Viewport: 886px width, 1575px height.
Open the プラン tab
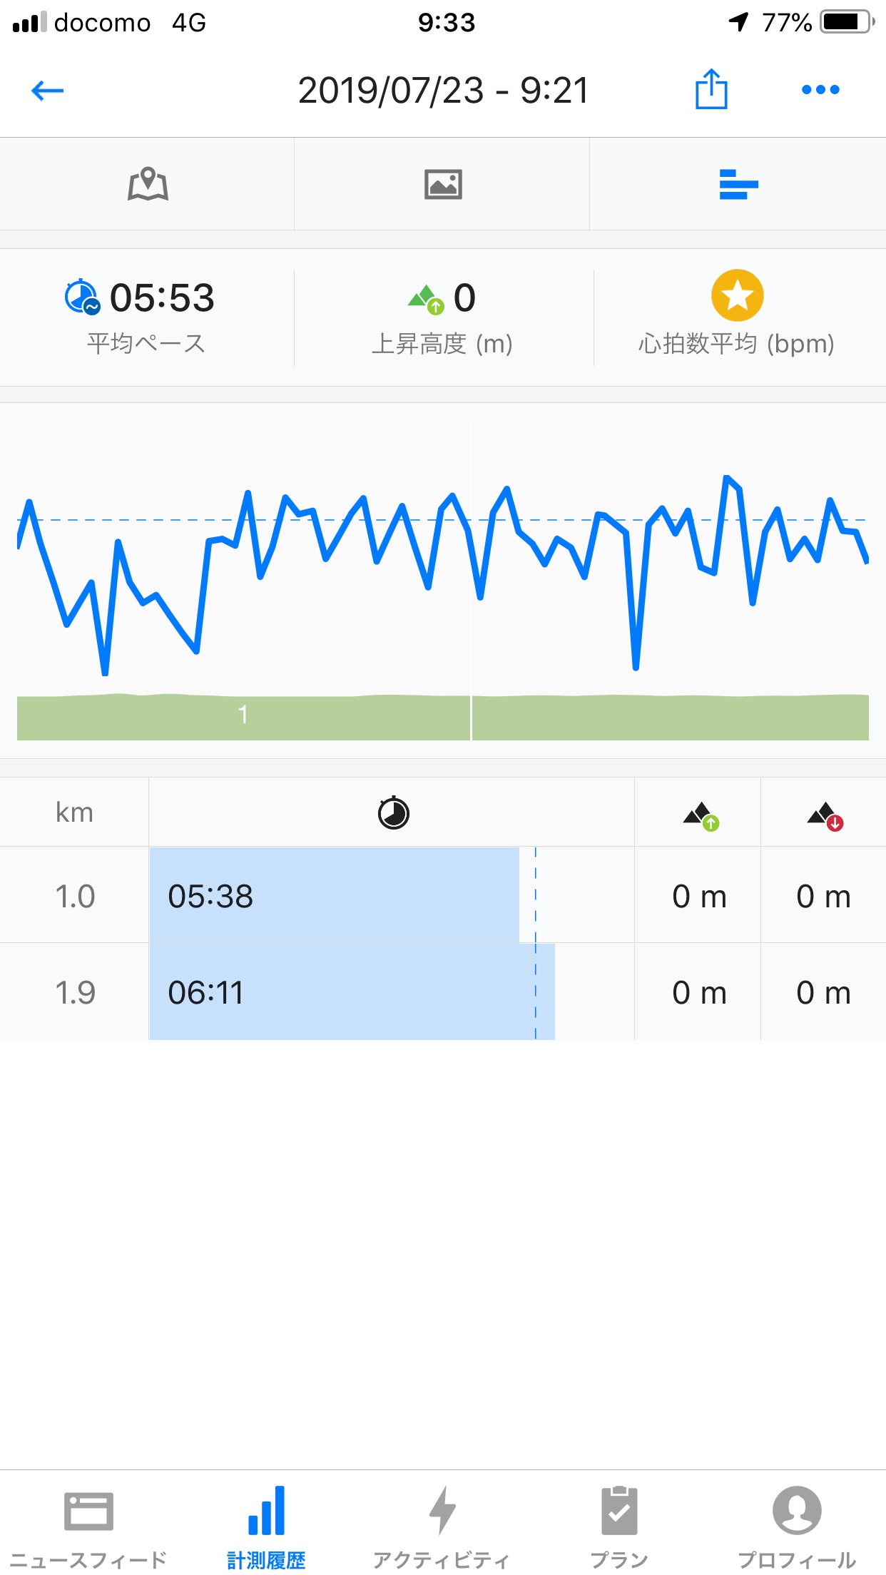point(619,1525)
